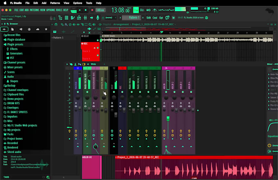Select the playlist slip arrows tool
The image size is (278, 180).
78,24
